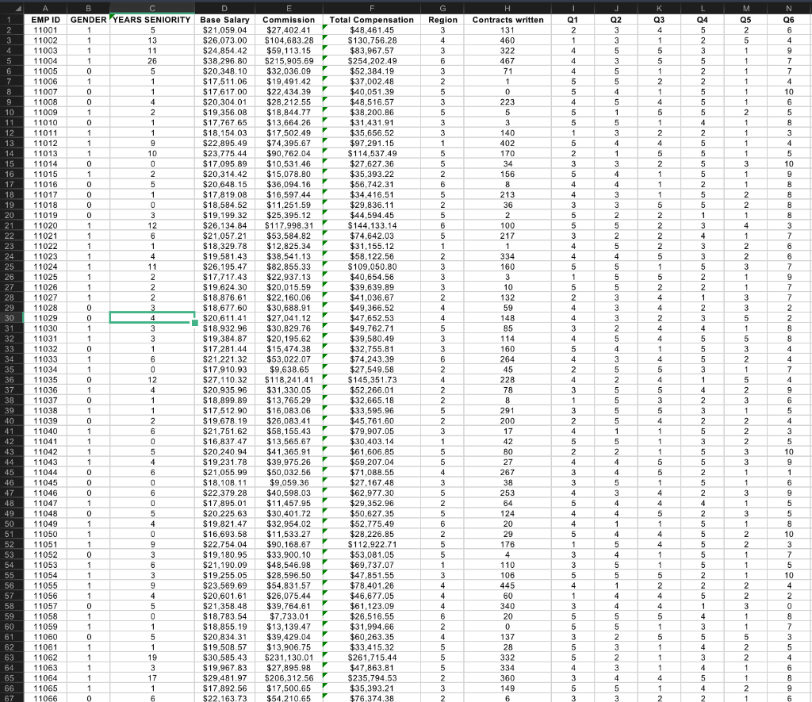Select row 67 header
The image size is (812, 702).
[10, 698]
